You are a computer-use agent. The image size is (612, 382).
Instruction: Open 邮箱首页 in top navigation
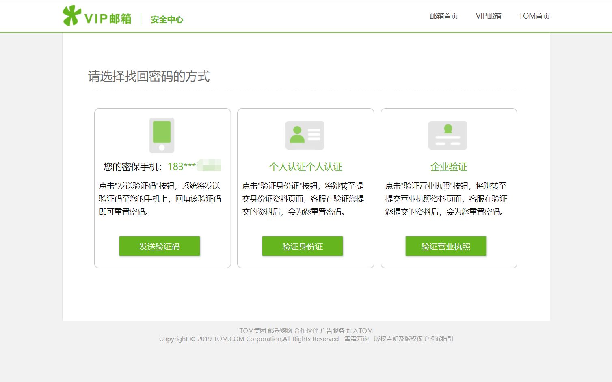click(x=444, y=16)
